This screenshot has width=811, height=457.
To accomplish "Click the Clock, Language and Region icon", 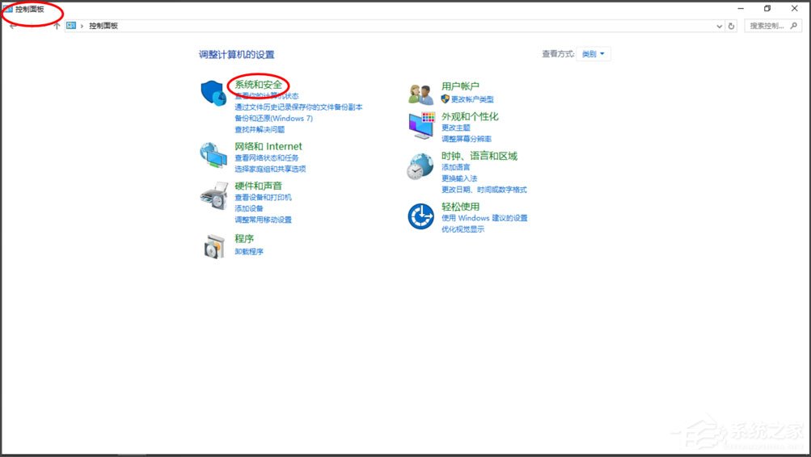I will (420, 166).
